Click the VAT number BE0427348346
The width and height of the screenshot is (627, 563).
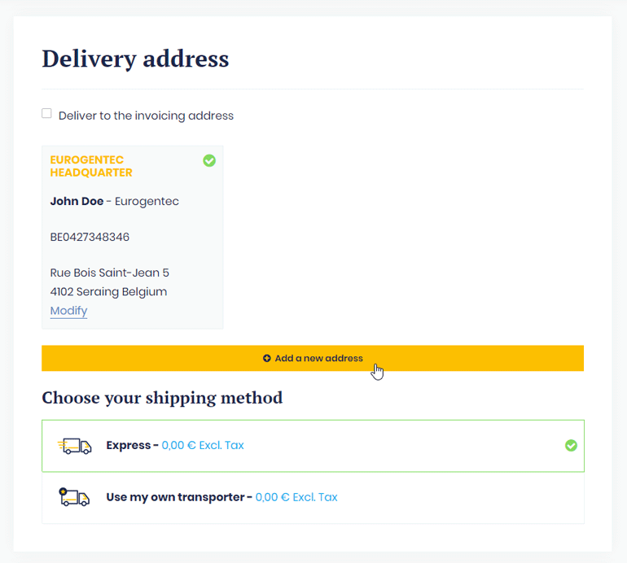pyautogui.click(x=90, y=238)
